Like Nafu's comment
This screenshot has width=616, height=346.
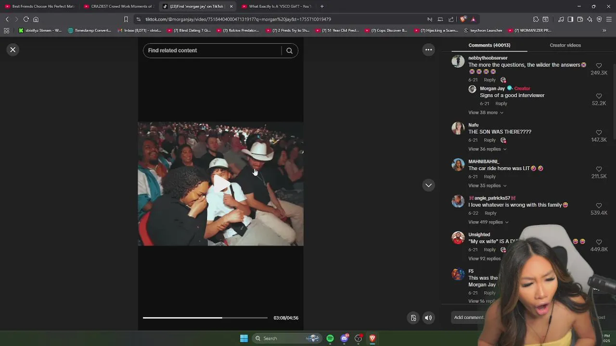coord(599,133)
